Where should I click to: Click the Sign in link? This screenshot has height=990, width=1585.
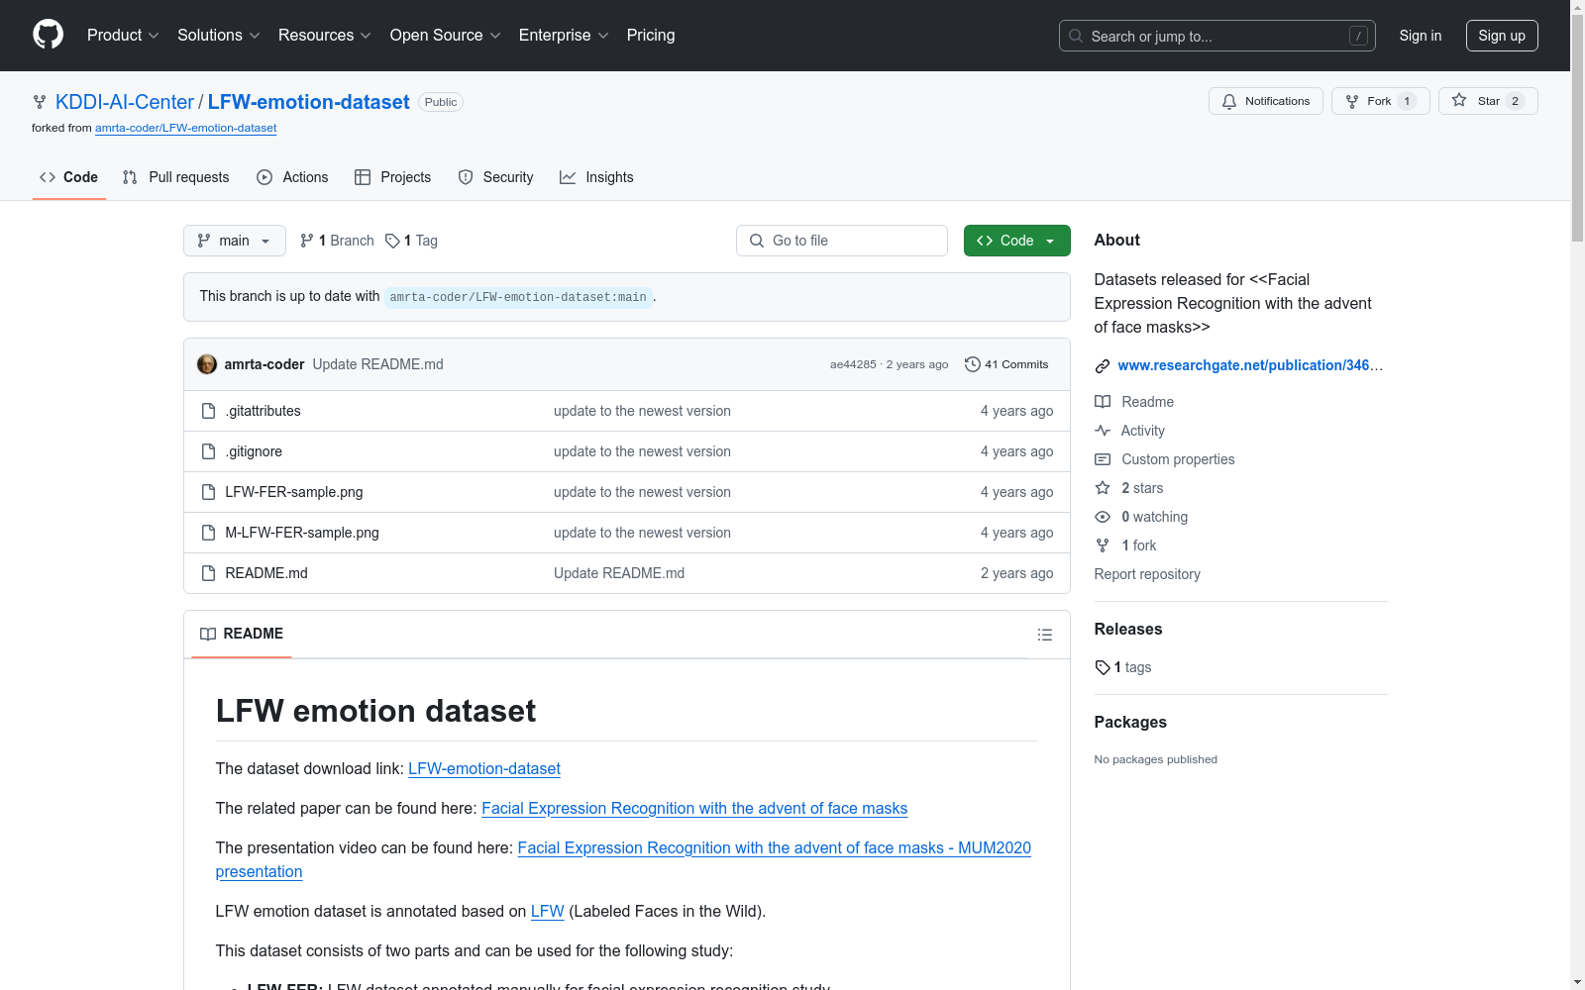1421,36
